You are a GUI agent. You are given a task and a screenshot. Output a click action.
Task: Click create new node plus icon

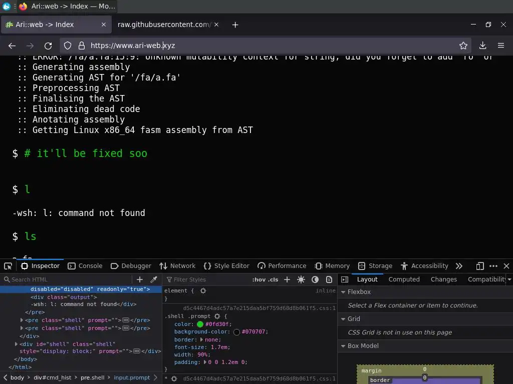pyautogui.click(x=140, y=279)
